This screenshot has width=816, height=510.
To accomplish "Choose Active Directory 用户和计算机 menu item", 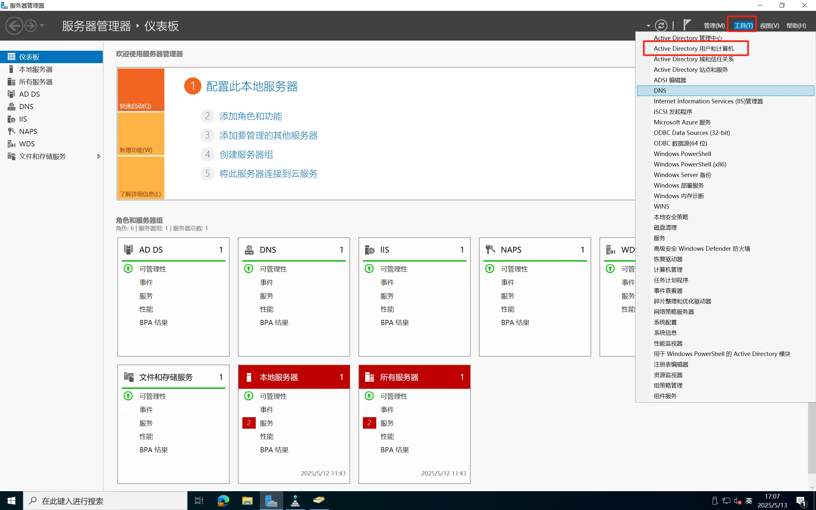I will pos(725,48).
